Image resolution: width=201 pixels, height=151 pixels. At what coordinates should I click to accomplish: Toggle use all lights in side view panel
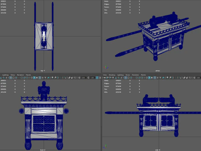click(160, 78)
